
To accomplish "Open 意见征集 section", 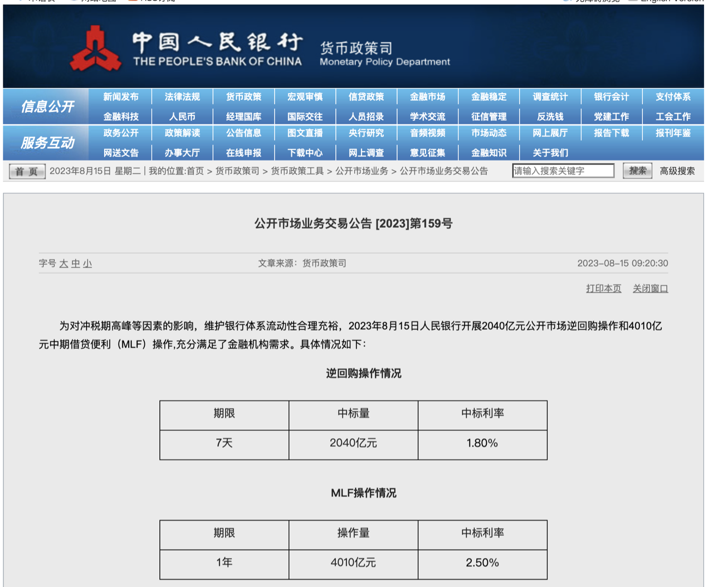I will [427, 153].
